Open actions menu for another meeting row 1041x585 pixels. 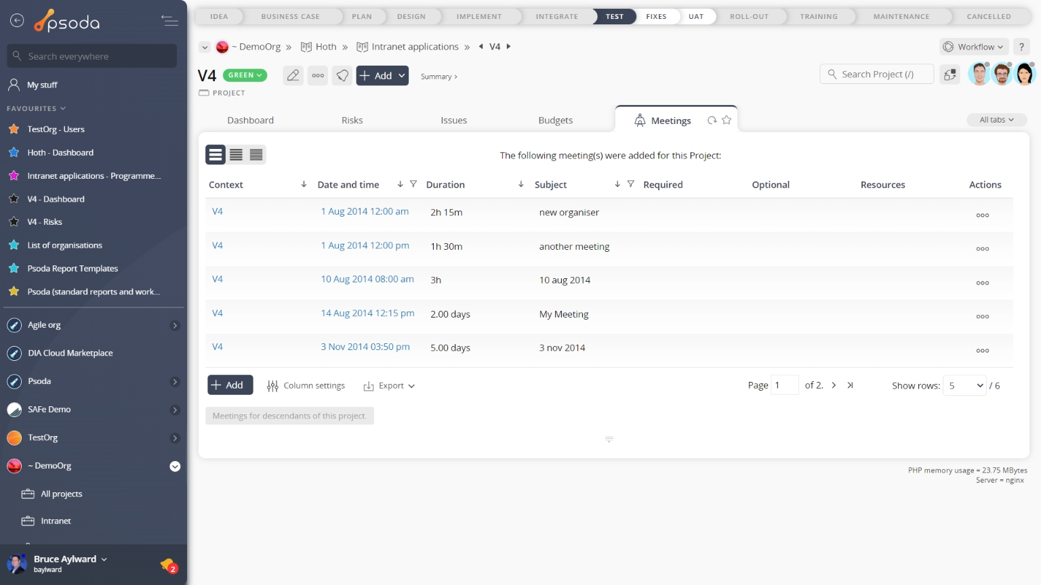(982, 249)
